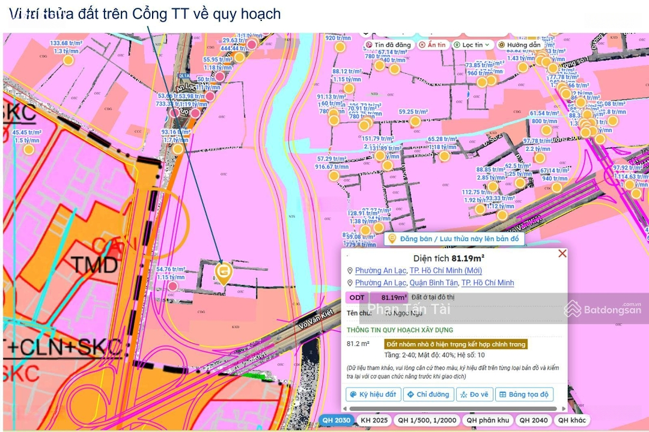Activate the Đo vẽ measuring tool
Viewport: 649px width, 432px height.
(474, 395)
